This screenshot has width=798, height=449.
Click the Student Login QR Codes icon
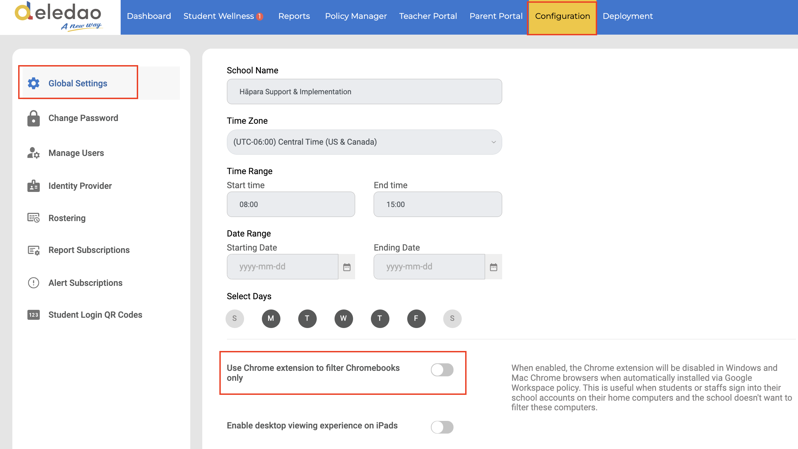pyautogui.click(x=34, y=315)
